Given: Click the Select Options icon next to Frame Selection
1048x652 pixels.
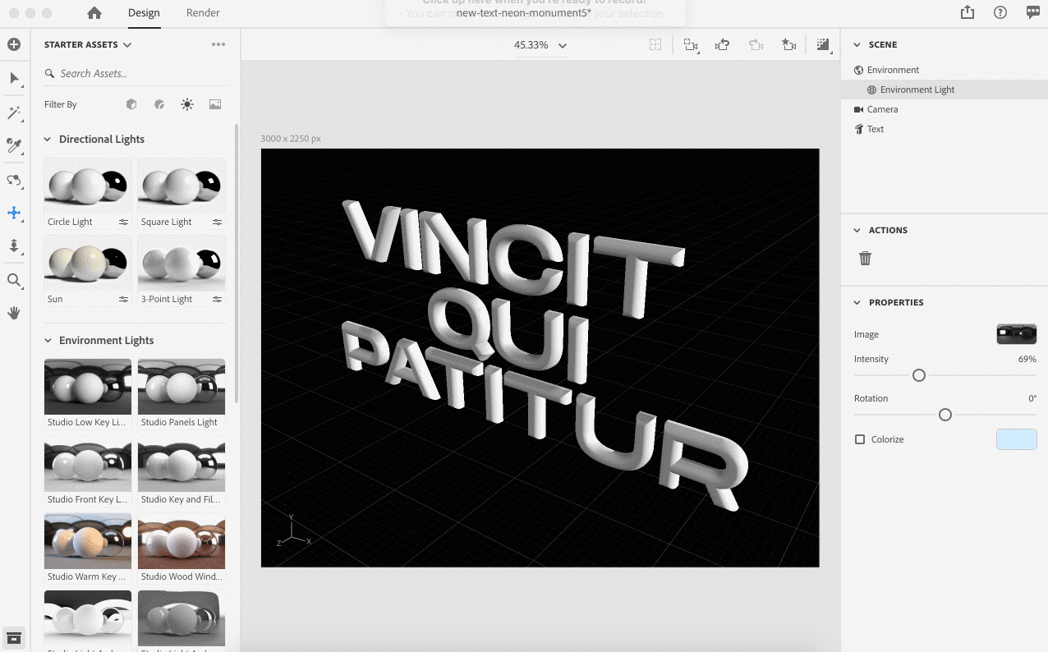Looking at the screenshot, I should [691, 45].
